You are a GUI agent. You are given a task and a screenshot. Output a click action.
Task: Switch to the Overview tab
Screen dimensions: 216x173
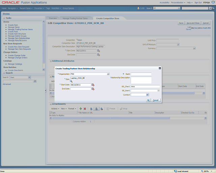tap(53, 18)
